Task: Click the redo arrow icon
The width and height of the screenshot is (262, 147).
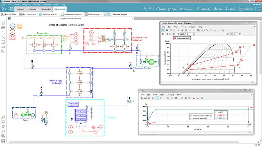Action: [x=150, y=9]
